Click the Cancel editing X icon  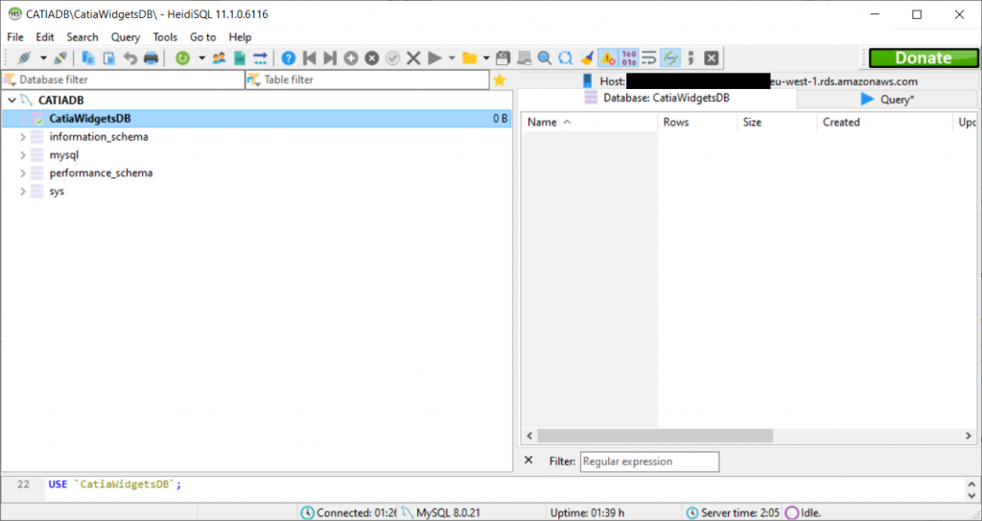[413, 58]
